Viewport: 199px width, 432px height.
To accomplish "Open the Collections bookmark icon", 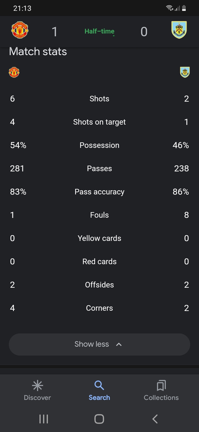I will 161,385.
